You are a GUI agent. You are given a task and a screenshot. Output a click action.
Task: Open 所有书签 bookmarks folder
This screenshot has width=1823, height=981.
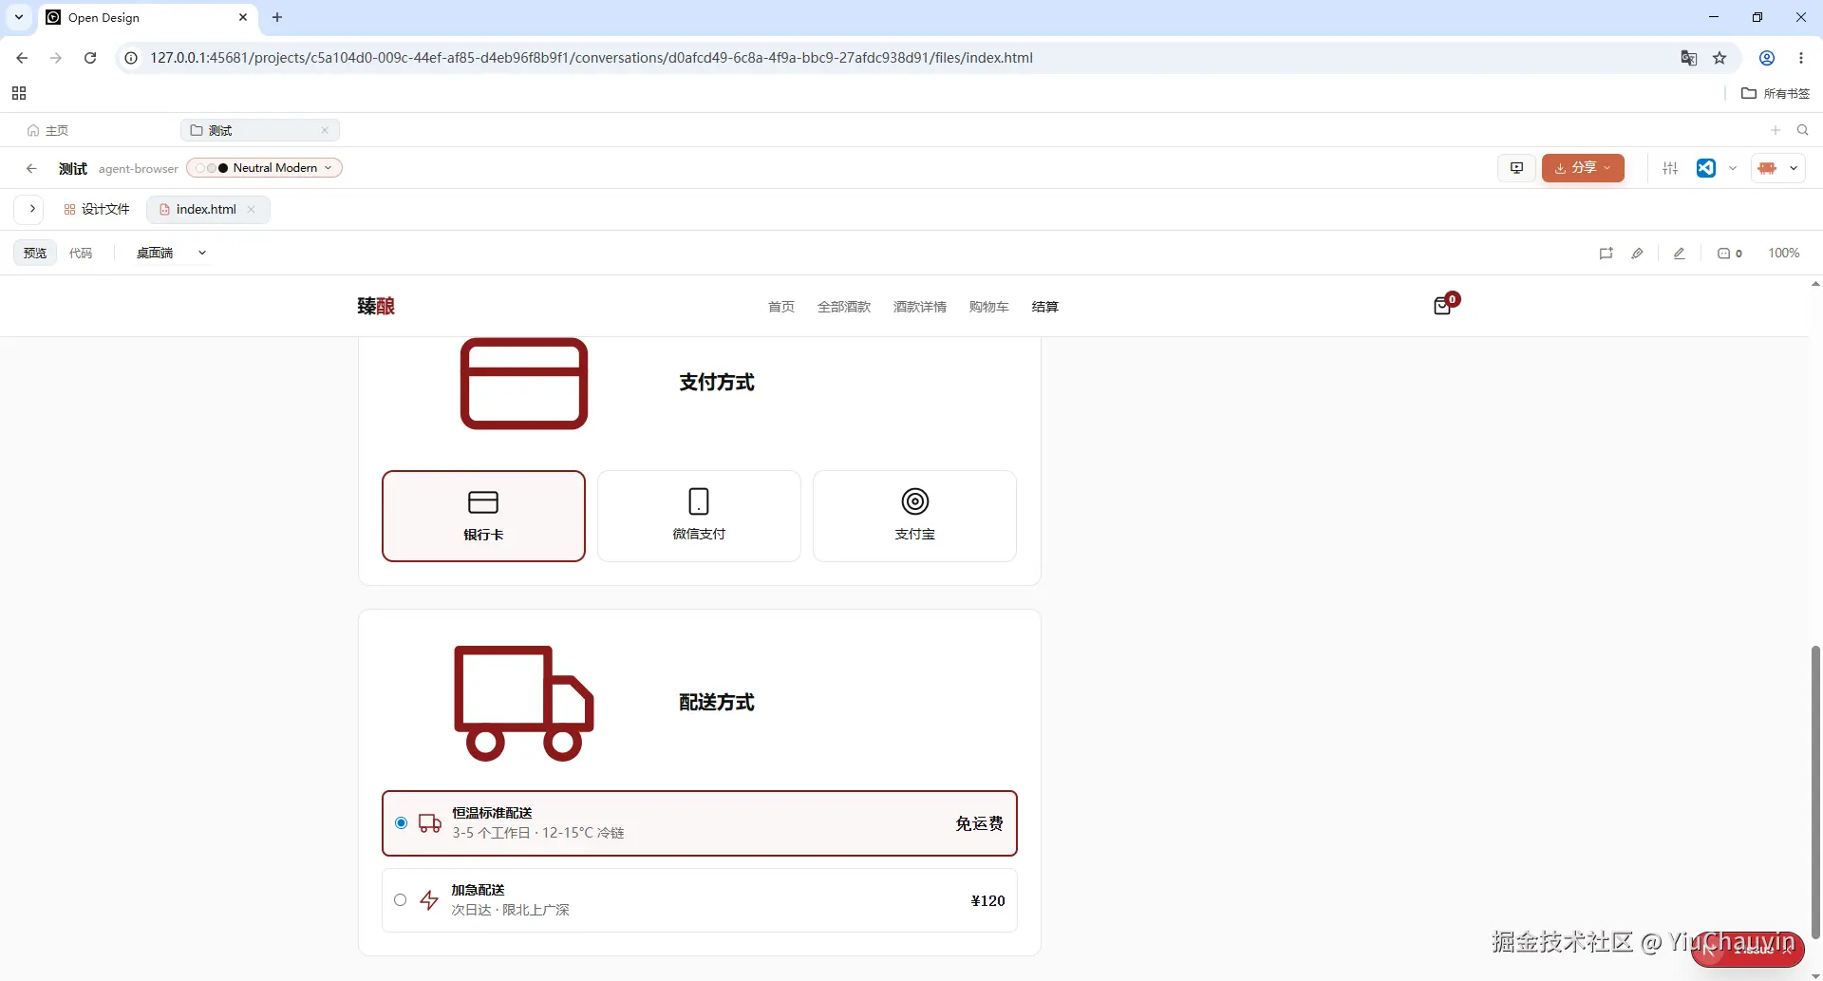pos(1776,93)
